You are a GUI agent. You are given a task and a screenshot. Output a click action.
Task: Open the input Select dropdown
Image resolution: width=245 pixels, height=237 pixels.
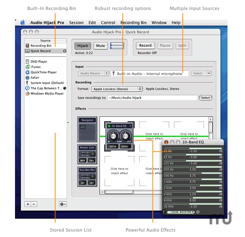201,73
